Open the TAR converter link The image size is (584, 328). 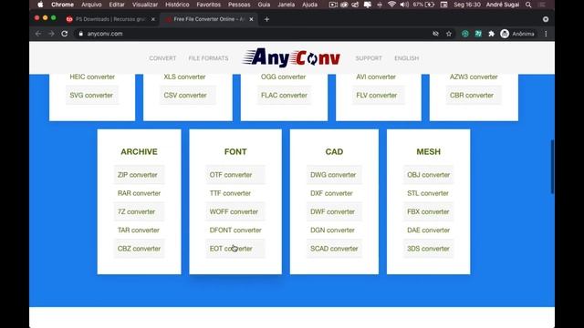(x=138, y=230)
